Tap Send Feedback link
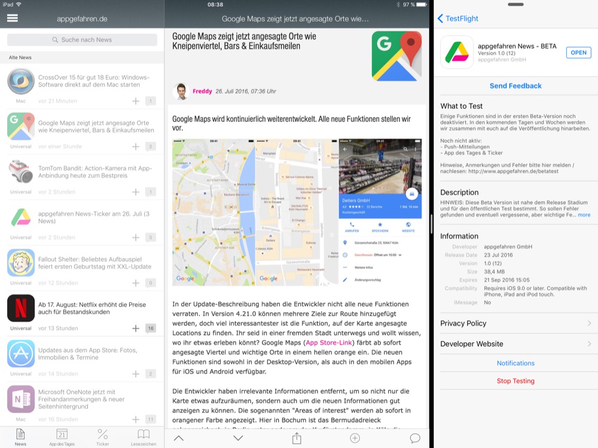The image size is (598, 448). pyautogui.click(x=515, y=86)
